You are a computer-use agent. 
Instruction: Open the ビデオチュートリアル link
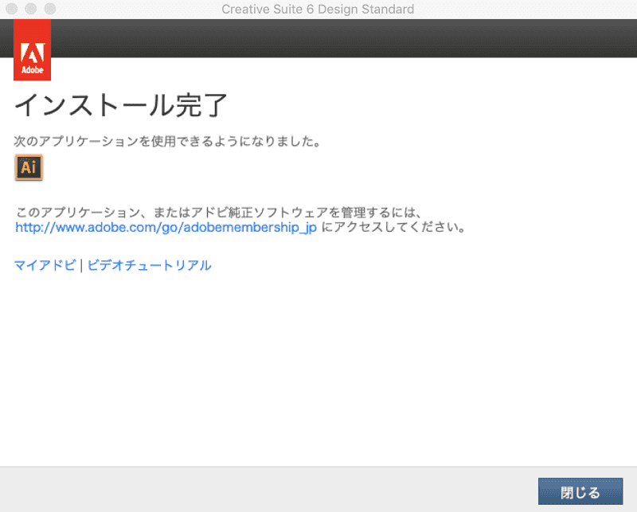click(149, 265)
